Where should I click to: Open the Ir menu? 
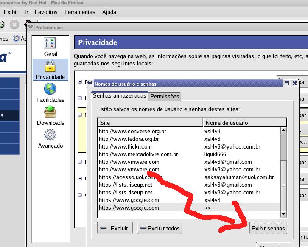[x=26, y=12]
